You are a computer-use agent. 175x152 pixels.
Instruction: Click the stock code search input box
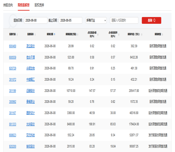point(124,21)
